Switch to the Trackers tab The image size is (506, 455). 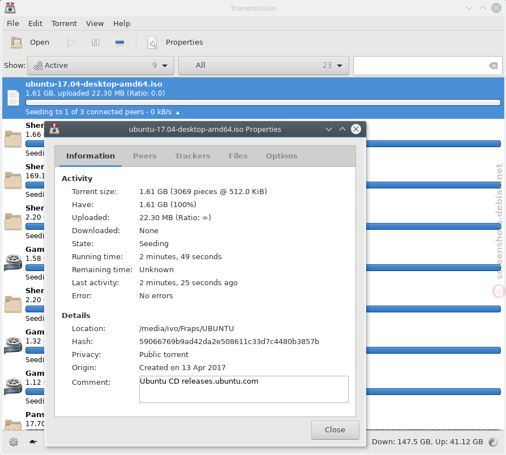click(192, 156)
